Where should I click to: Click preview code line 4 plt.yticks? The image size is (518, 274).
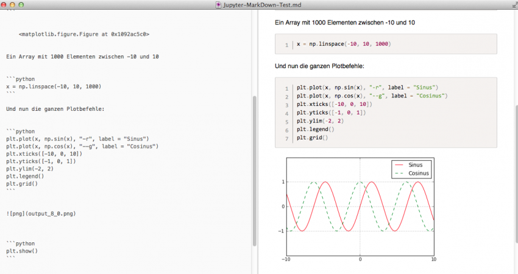331,113
